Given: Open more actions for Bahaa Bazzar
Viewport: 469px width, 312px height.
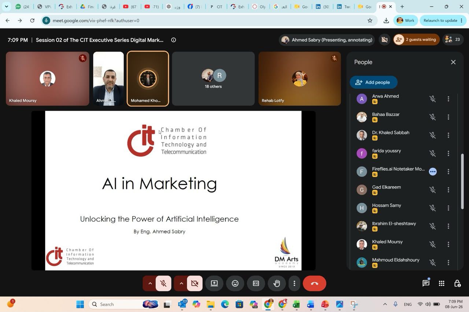Looking at the screenshot, I should [448, 117].
